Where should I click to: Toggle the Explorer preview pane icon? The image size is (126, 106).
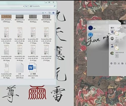pyautogui.click(x=49, y=13)
